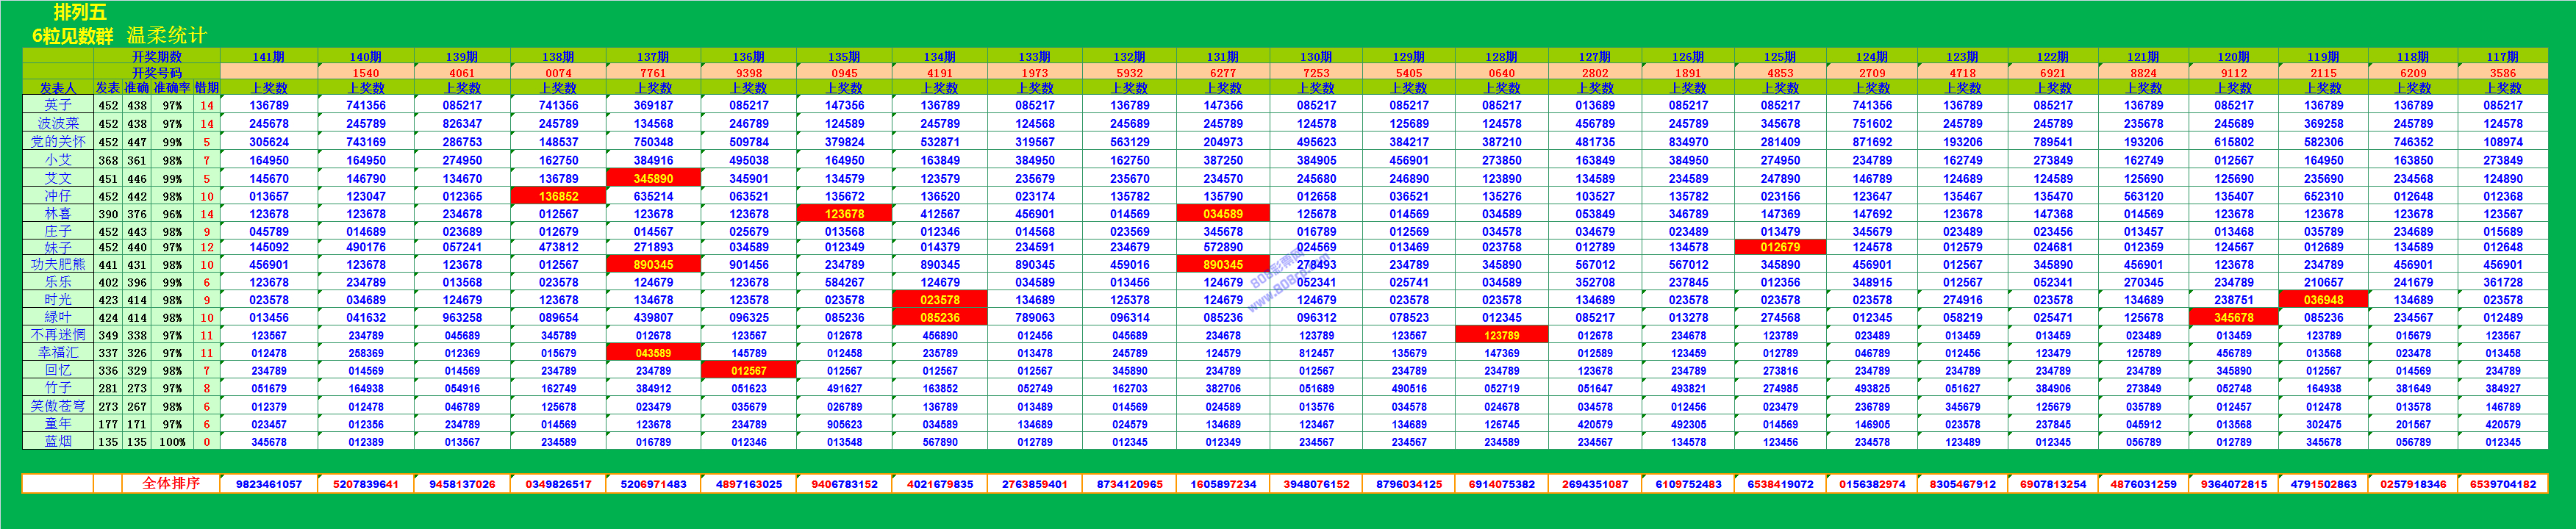The height and width of the screenshot is (529, 2576).
Task: Click the 开奖号码 header cell
Action: [x=157, y=73]
